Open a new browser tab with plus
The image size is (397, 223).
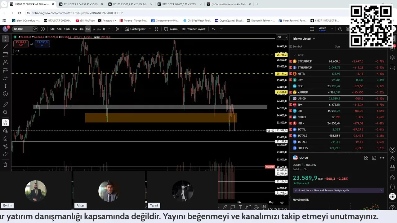[x=257, y=4]
